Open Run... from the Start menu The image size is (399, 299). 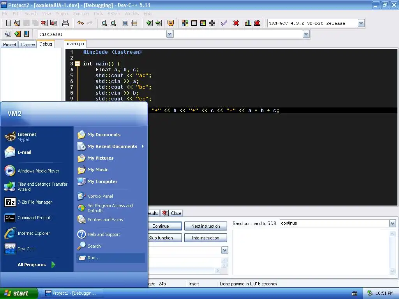[x=110, y=258]
